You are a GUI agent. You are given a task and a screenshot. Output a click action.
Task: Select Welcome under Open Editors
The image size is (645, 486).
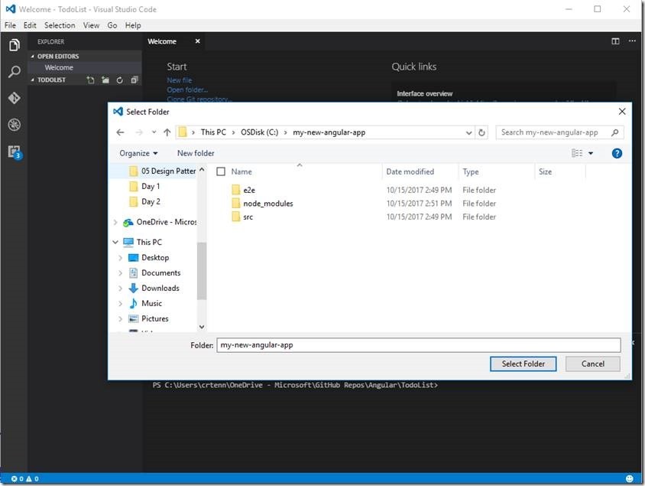pos(59,67)
